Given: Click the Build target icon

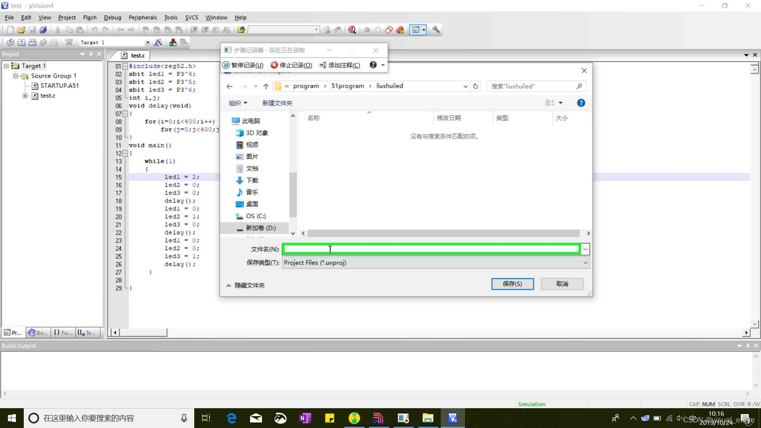Looking at the screenshot, I should tap(21, 42).
